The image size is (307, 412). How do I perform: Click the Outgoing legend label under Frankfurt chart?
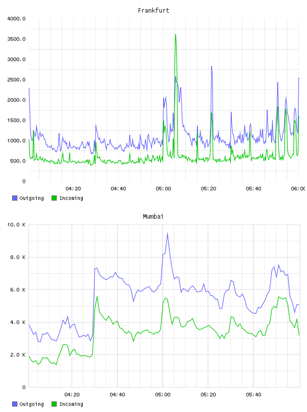pos(31,198)
